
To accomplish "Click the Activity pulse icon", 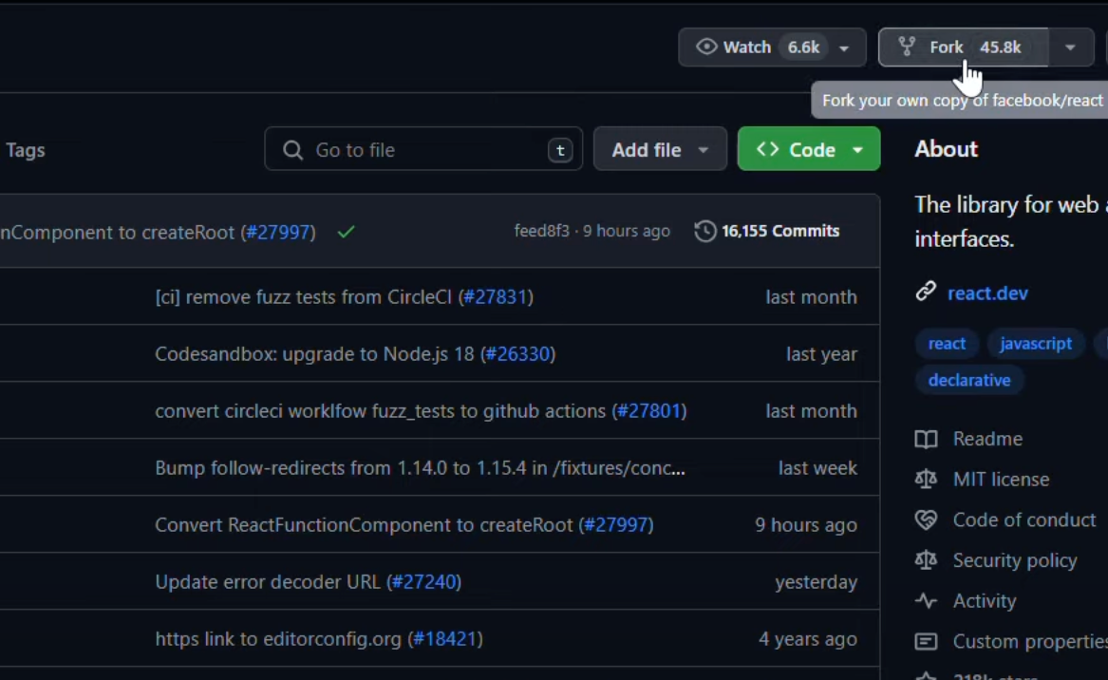I will (926, 600).
